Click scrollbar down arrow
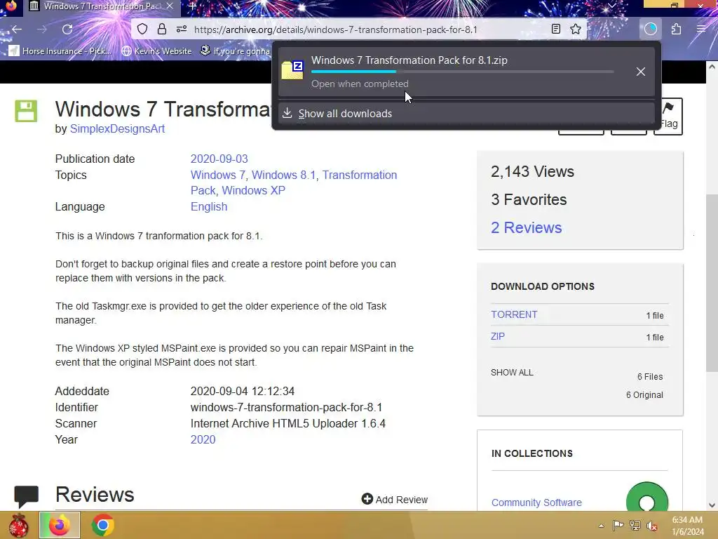This screenshot has height=539, width=718. tap(711, 505)
